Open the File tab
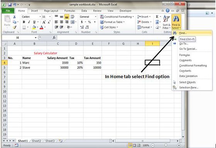This screenshot has height=148, width=216. pos(8,11)
